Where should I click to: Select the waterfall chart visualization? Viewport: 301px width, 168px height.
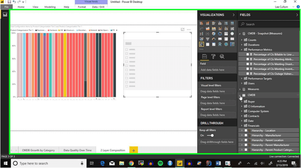[x=201, y=34]
